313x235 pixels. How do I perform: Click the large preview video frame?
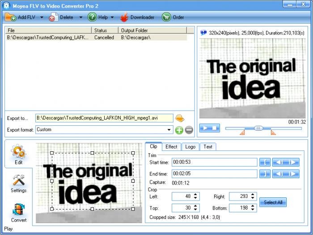252,78
